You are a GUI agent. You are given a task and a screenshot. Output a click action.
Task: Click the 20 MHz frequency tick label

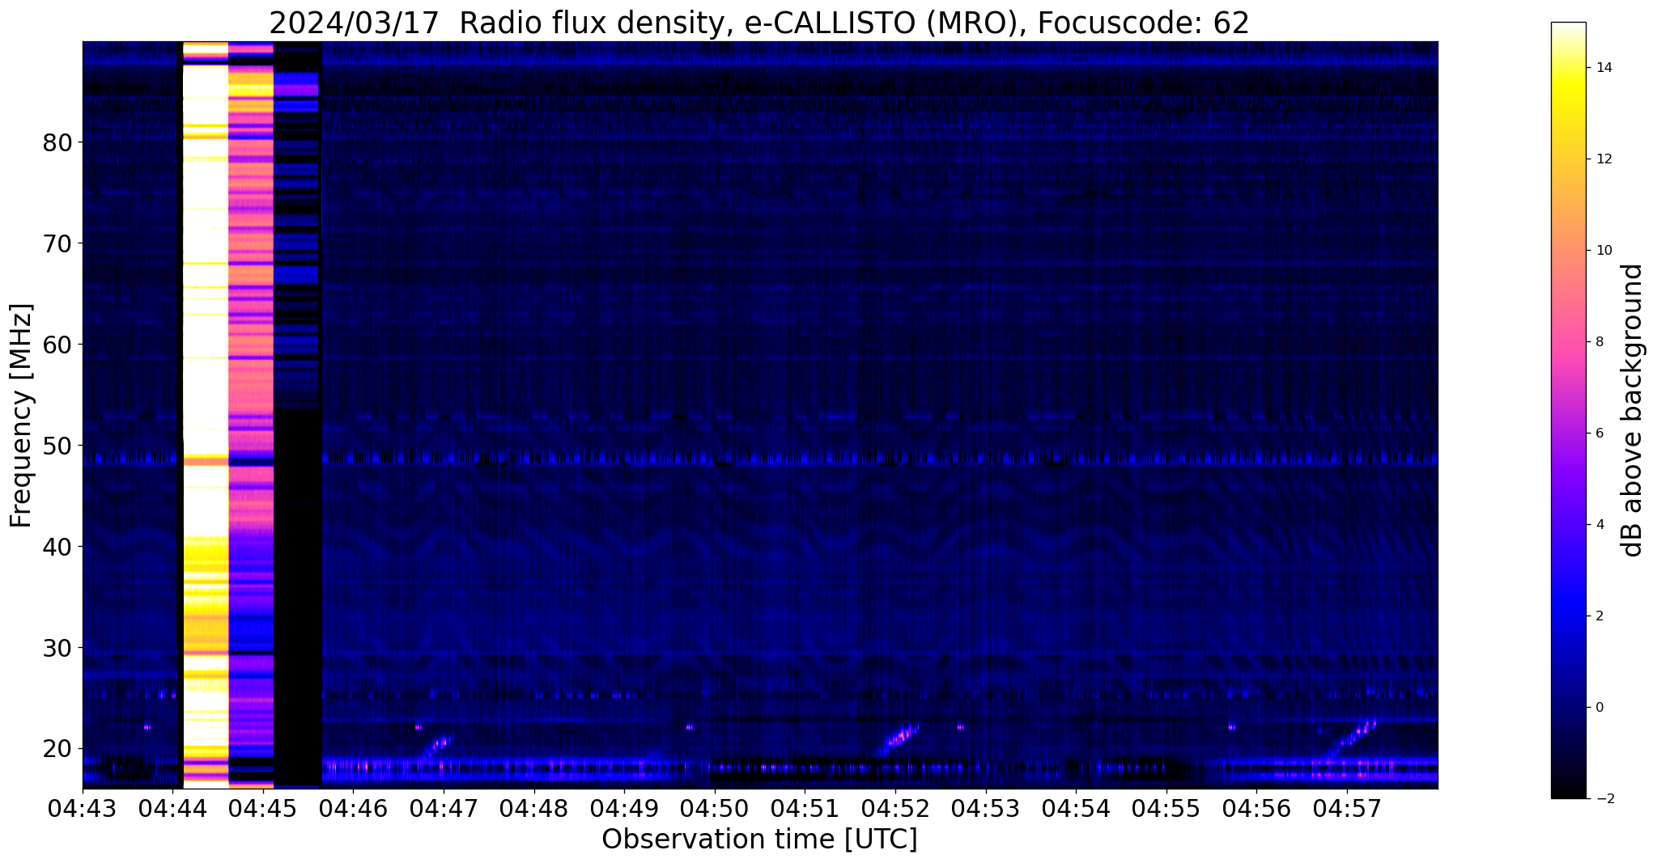(58, 749)
